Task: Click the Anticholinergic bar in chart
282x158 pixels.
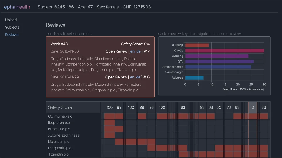Action: click(218, 67)
